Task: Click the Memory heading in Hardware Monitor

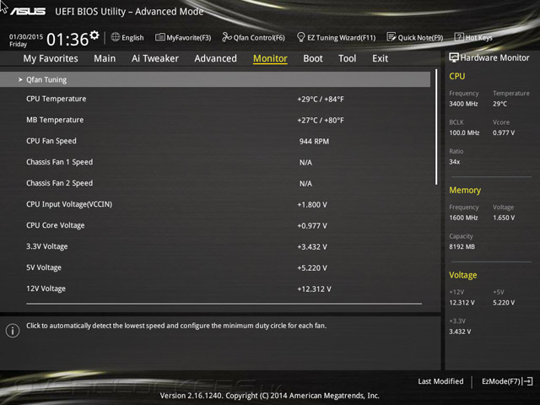Action: (465, 190)
